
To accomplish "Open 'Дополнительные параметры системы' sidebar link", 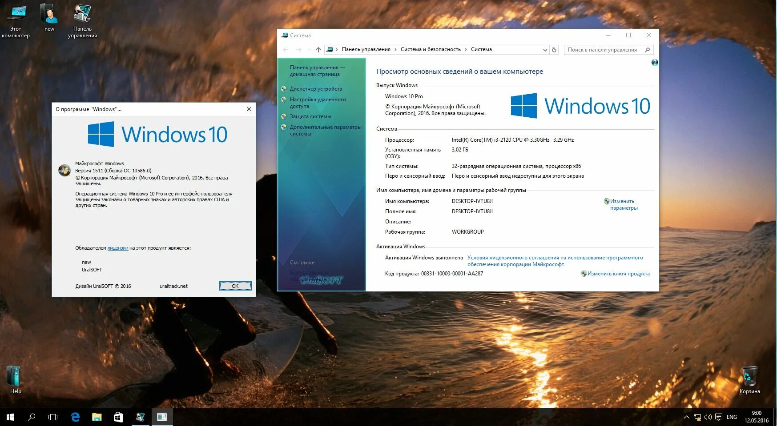I will point(326,130).
